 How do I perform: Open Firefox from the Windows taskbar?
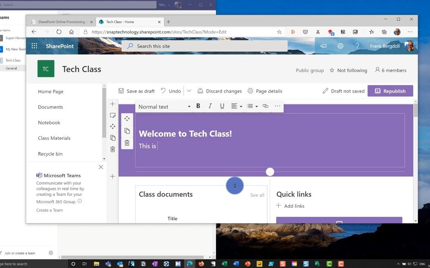coord(202,264)
